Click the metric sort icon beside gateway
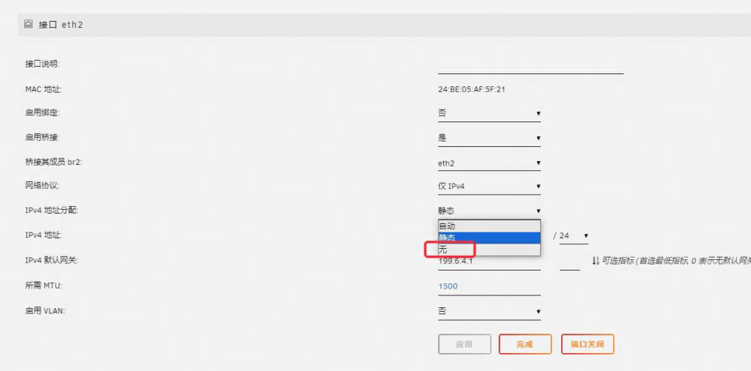The width and height of the screenshot is (751, 371). tap(596, 261)
